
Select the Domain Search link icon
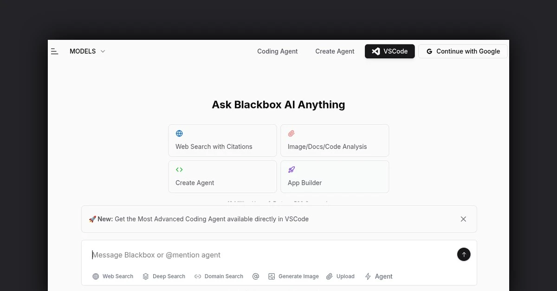click(197, 276)
